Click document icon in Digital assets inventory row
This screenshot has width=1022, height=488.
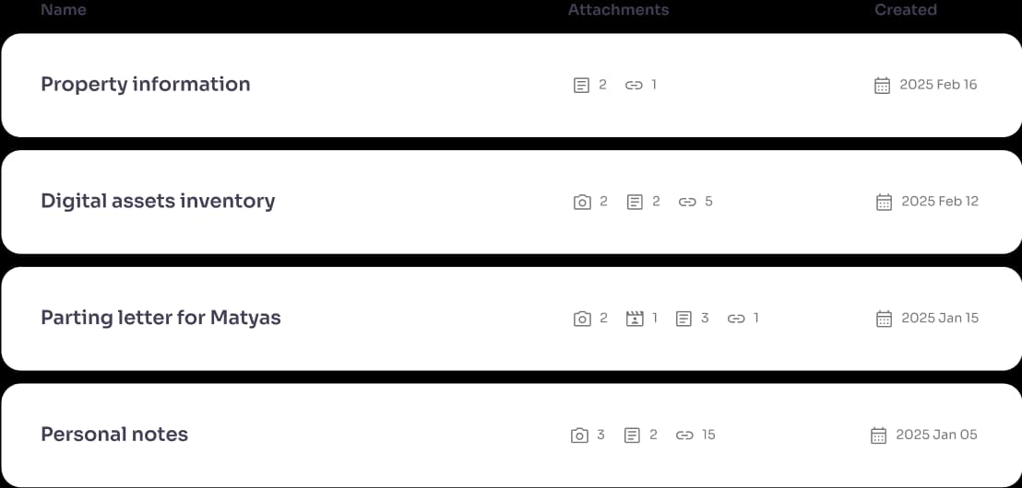pos(635,203)
